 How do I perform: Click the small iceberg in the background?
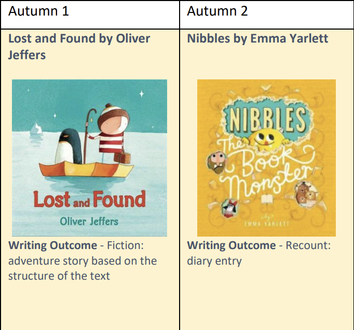(x=36, y=128)
